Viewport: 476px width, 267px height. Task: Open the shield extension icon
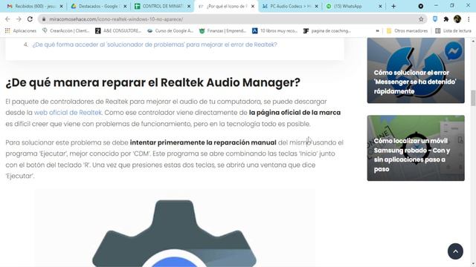pyautogui.click(x=435, y=19)
